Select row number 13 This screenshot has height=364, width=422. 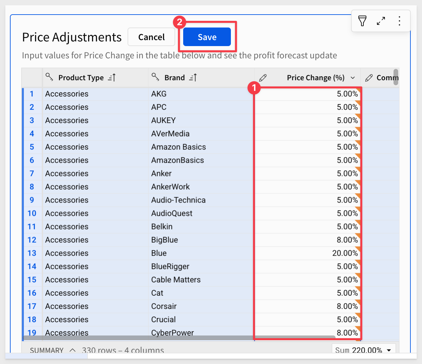pyautogui.click(x=32, y=253)
